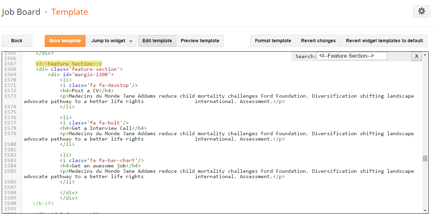Image resolution: width=434 pixels, height=214 pixels.
Task: Click Revert widget templates to default
Action: [384, 41]
